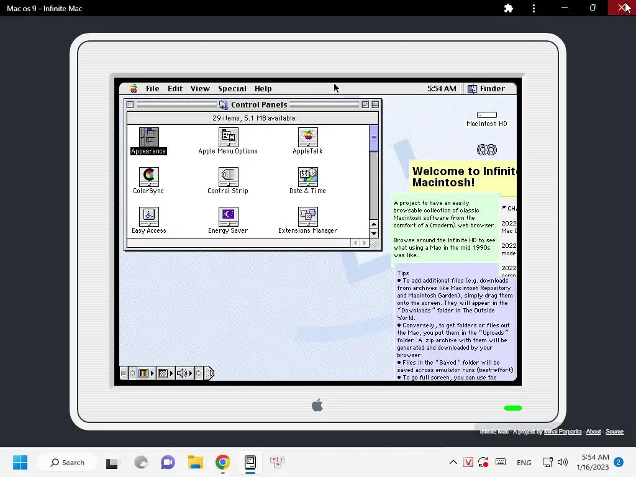
Task: Click the horizontal scrollbar right arrow
Action: (x=364, y=243)
